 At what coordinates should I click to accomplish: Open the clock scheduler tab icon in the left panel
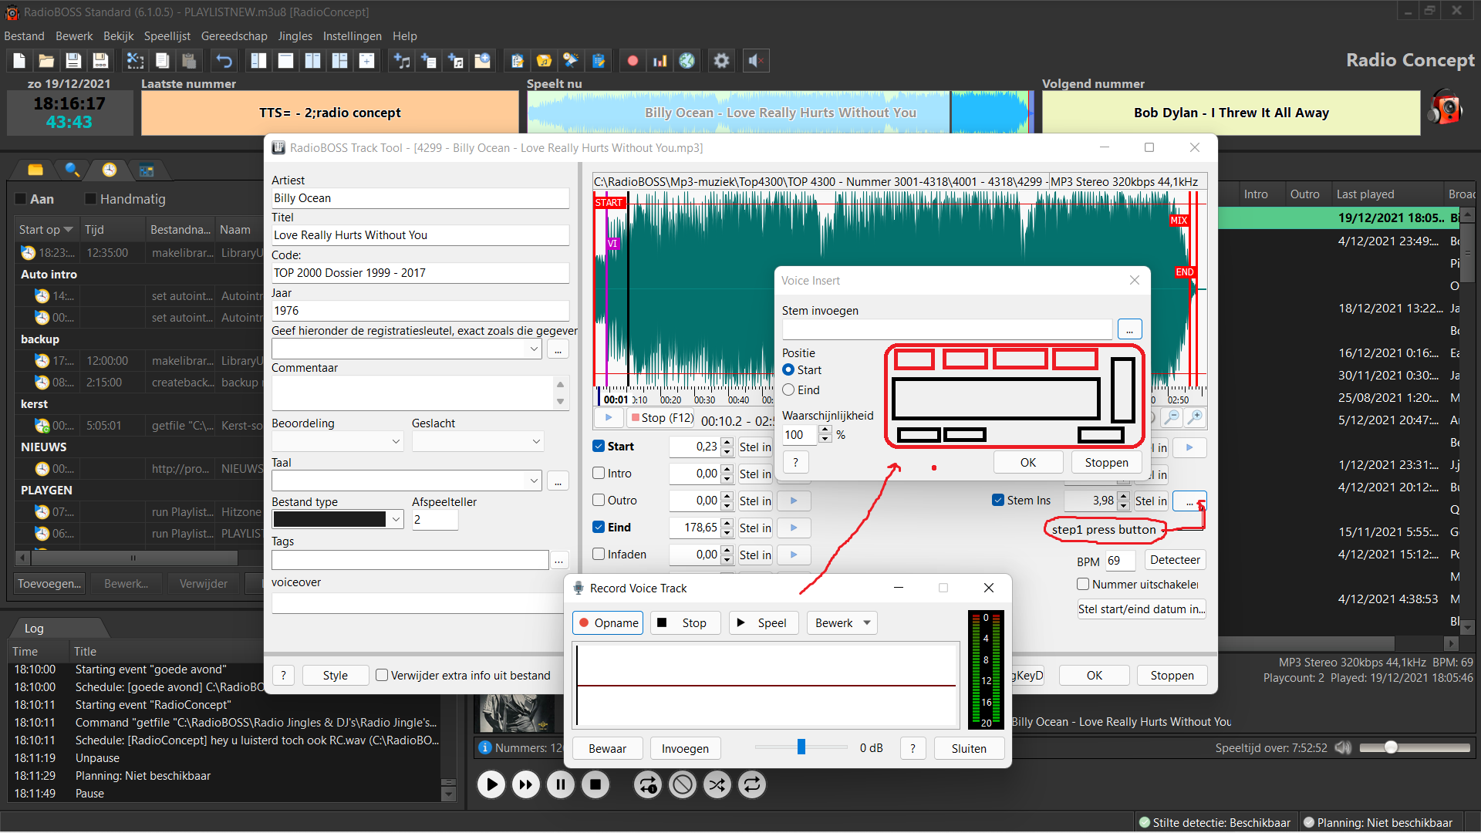(x=110, y=170)
